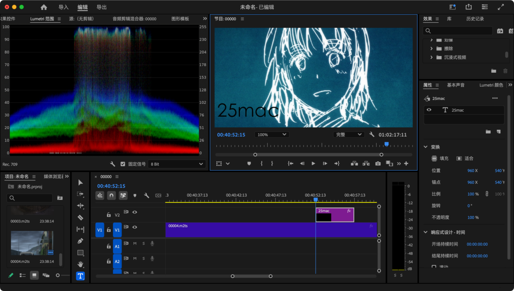Open the 图形模板 tab

click(180, 19)
